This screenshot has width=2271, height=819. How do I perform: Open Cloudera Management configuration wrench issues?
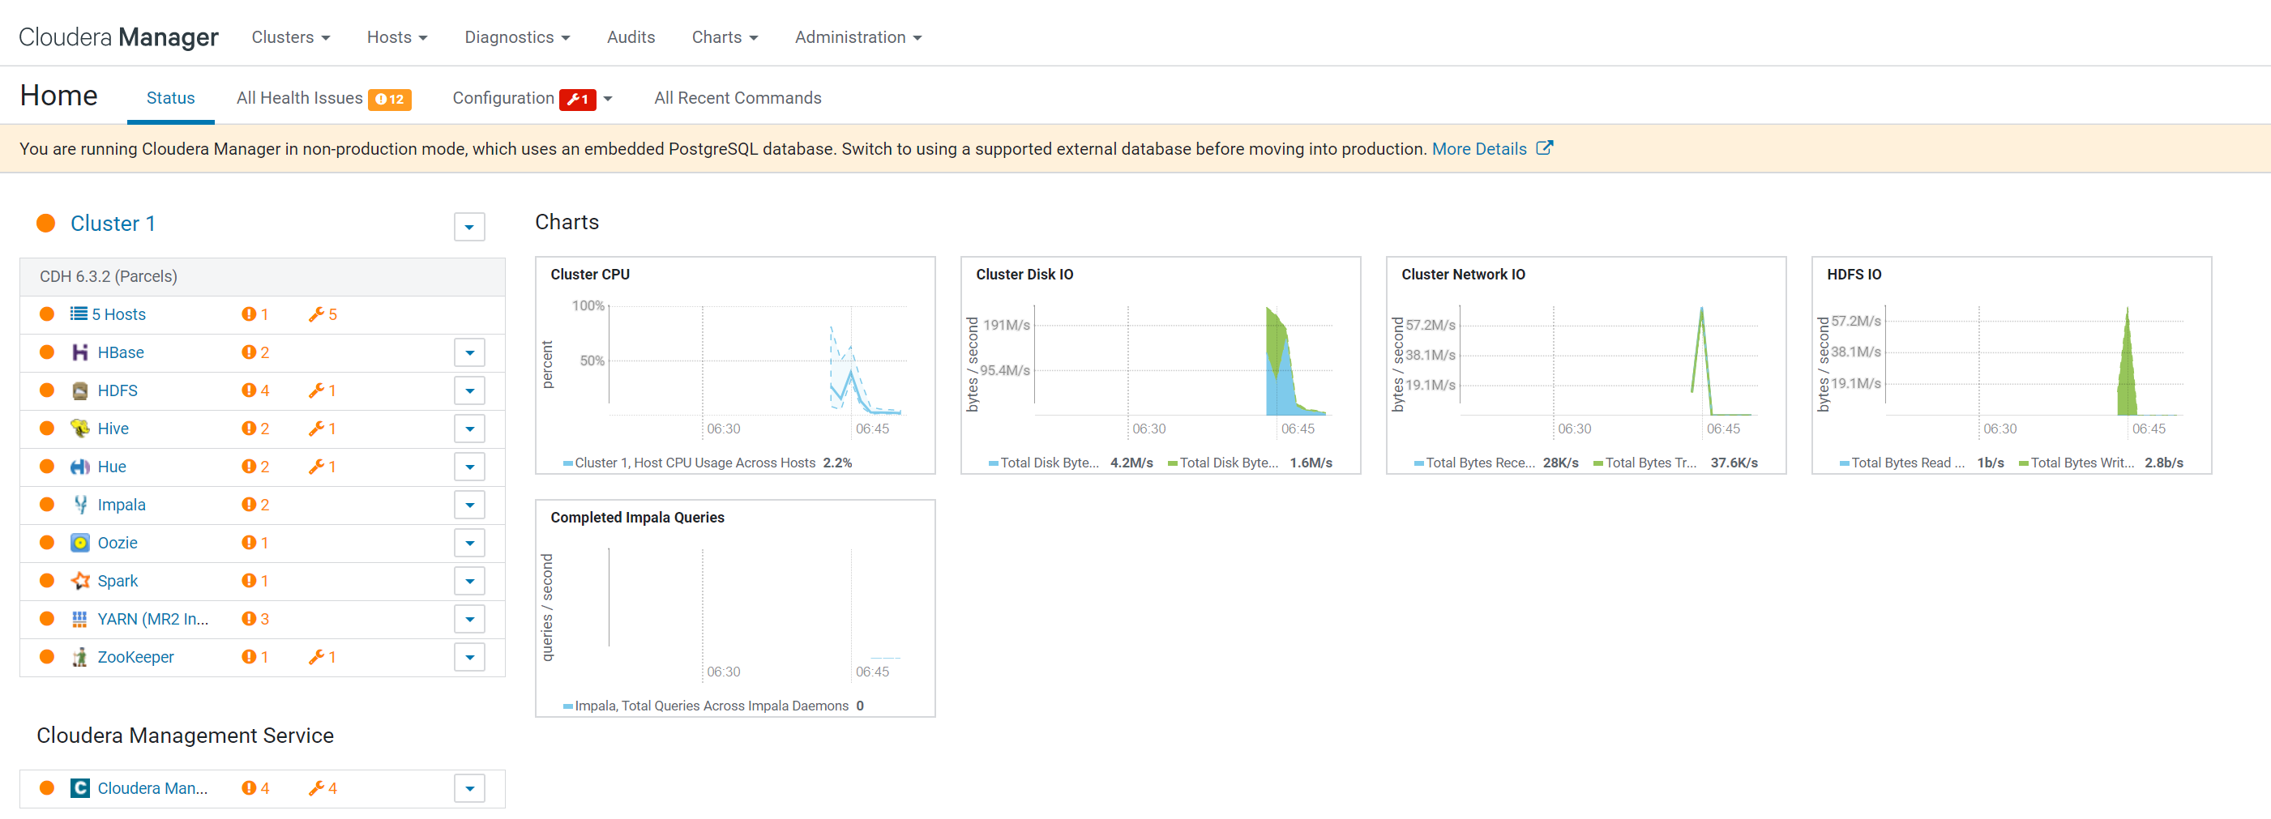coord(323,788)
